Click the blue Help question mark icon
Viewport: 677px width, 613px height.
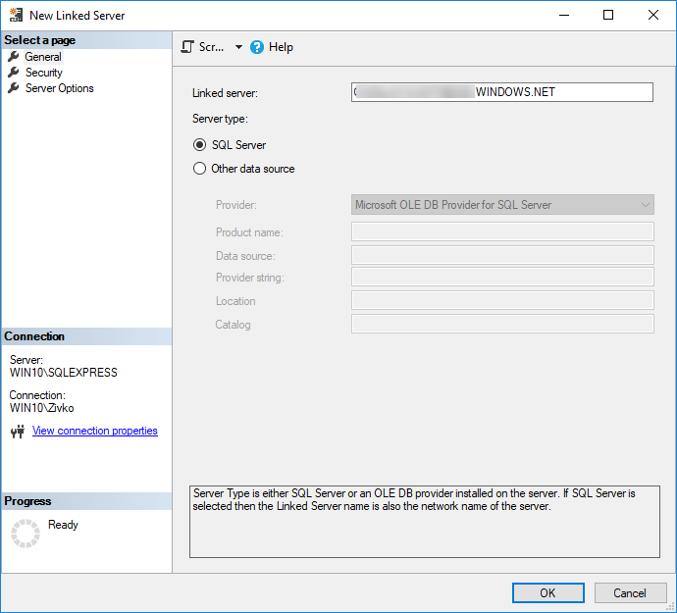click(258, 47)
